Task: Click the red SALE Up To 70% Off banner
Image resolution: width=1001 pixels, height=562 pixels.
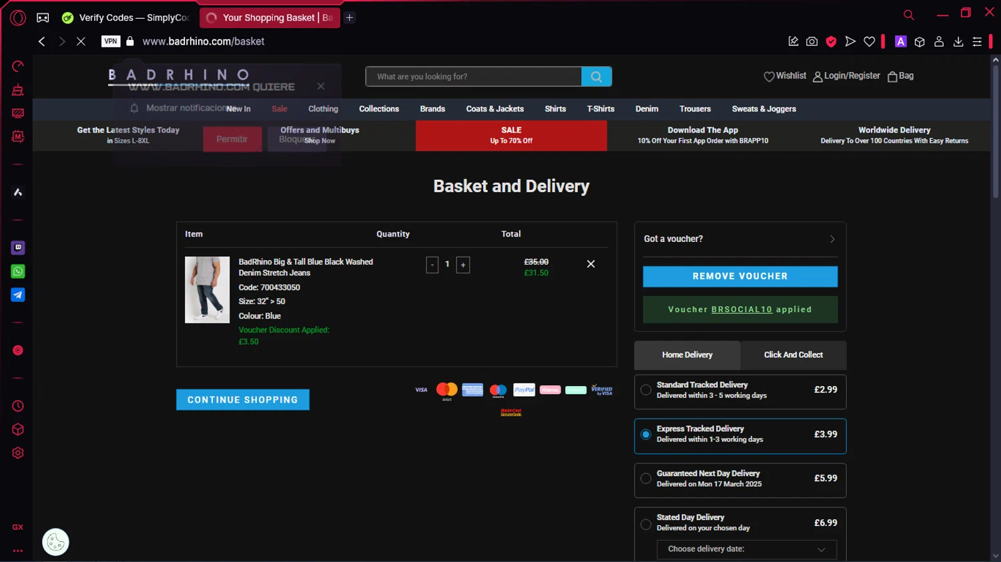Action: tap(511, 135)
